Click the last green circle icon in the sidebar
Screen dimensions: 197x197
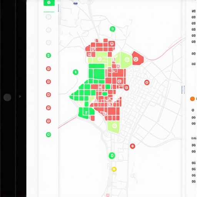point(48,135)
